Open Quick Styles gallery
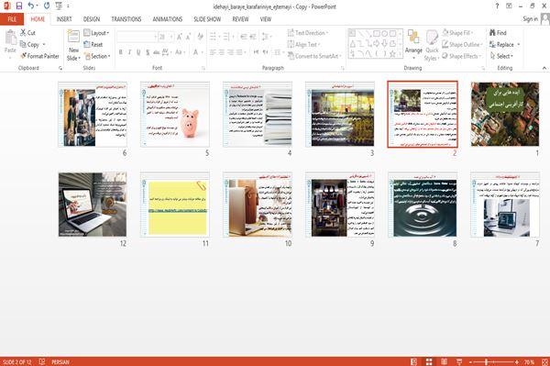 (x=432, y=46)
